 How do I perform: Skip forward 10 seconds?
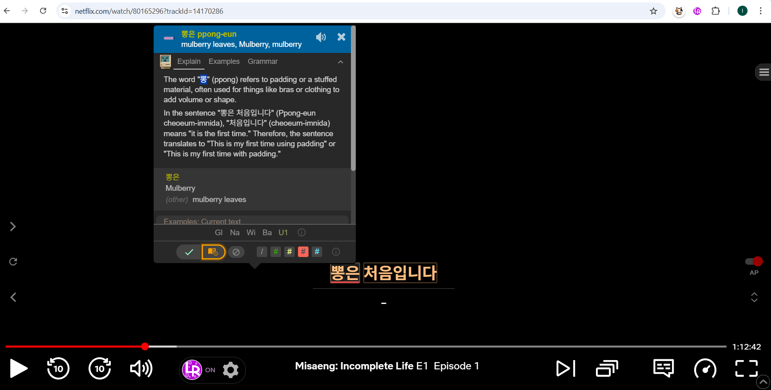click(100, 369)
